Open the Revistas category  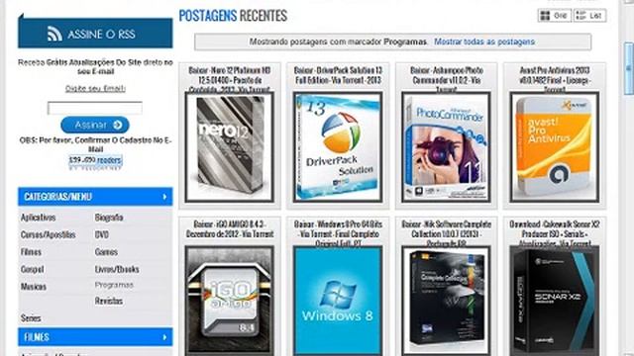[109, 301]
